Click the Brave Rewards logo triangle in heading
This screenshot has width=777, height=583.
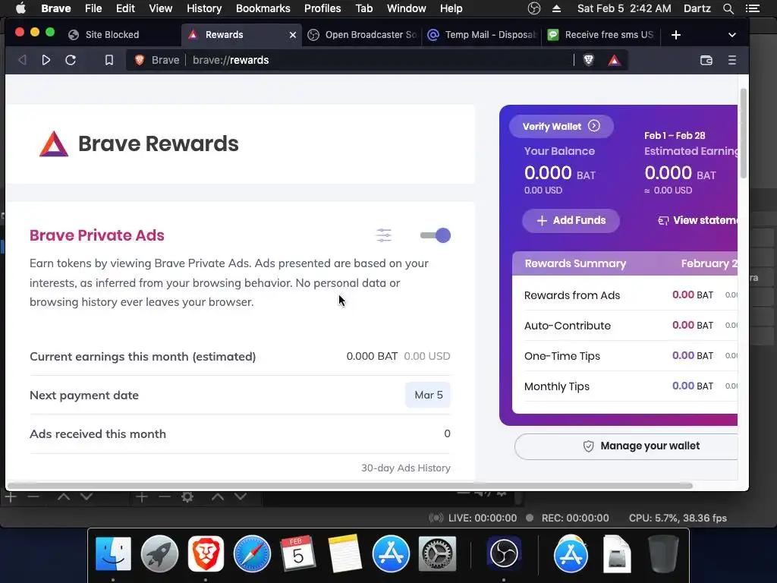point(54,143)
